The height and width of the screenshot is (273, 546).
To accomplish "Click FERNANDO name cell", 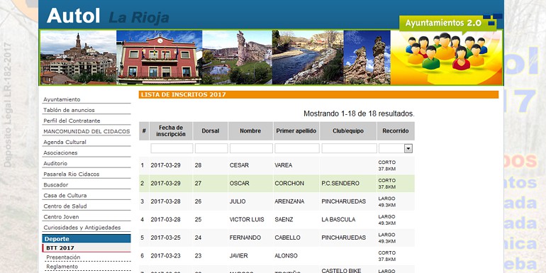I will coord(245,238).
